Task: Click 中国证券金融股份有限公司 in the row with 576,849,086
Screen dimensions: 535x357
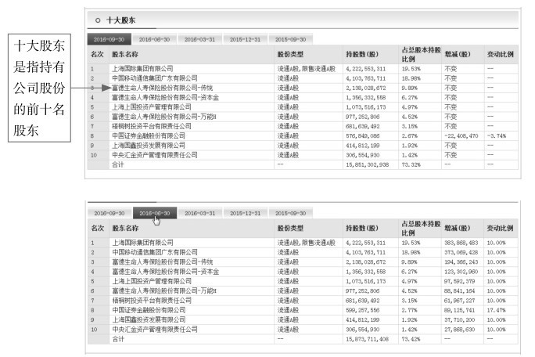Action: pos(149,135)
